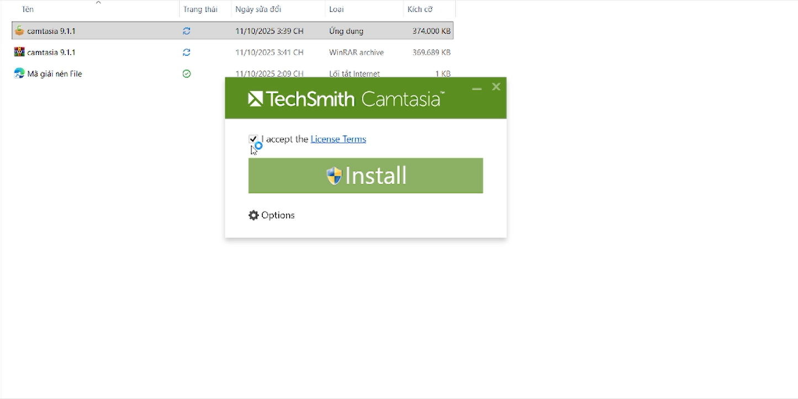Viewport: 798px width, 399px height.
Task: Click the TechSmith logo in installer header
Action: 255,99
